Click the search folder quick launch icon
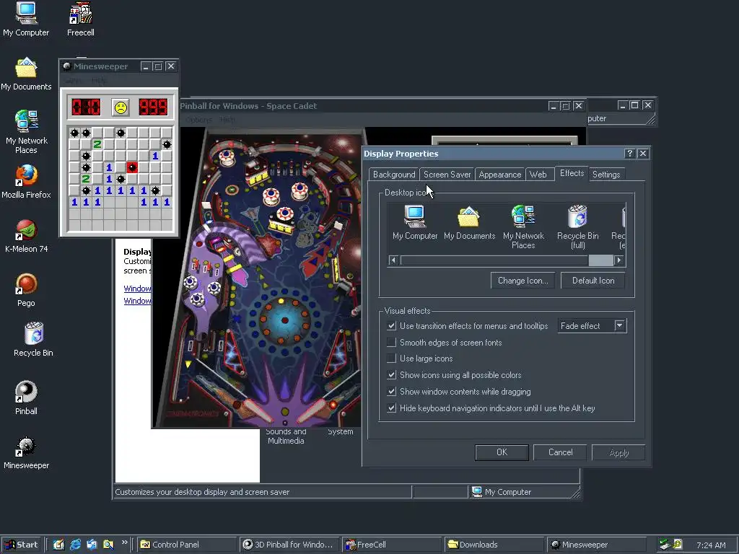This screenshot has width=739, height=554. click(x=108, y=545)
